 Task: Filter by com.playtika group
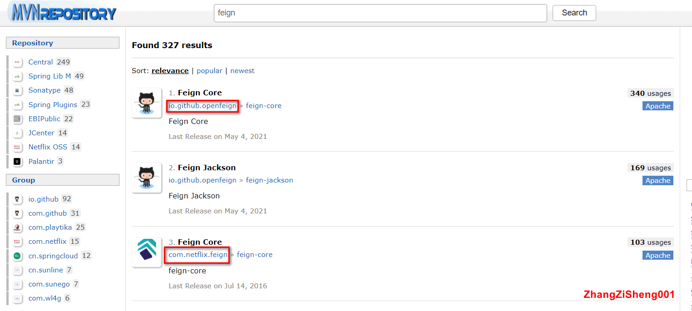coord(50,227)
